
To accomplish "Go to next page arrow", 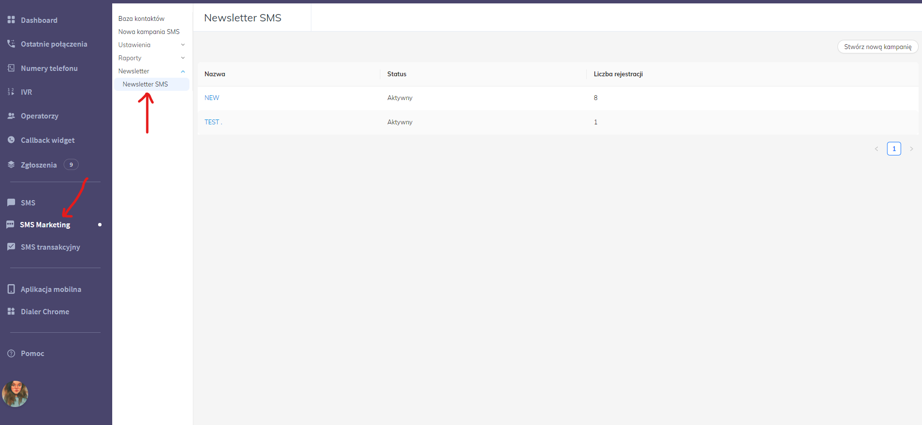I will point(911,149).
